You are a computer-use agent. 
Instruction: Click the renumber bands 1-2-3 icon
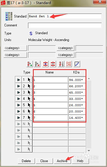pos(61,64)
